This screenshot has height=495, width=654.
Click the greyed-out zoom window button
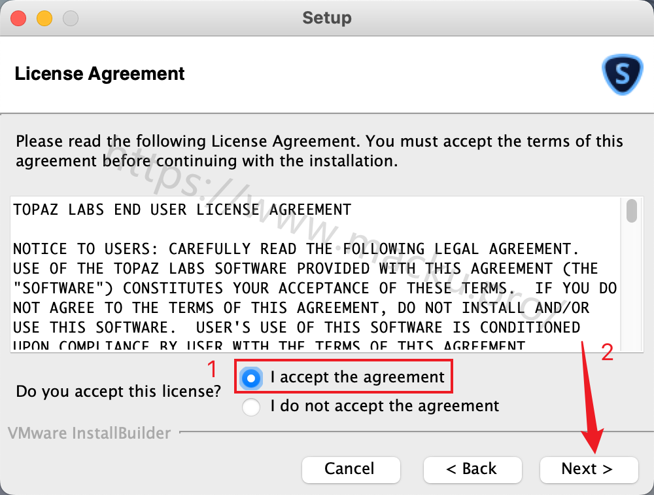pos(71,18)
